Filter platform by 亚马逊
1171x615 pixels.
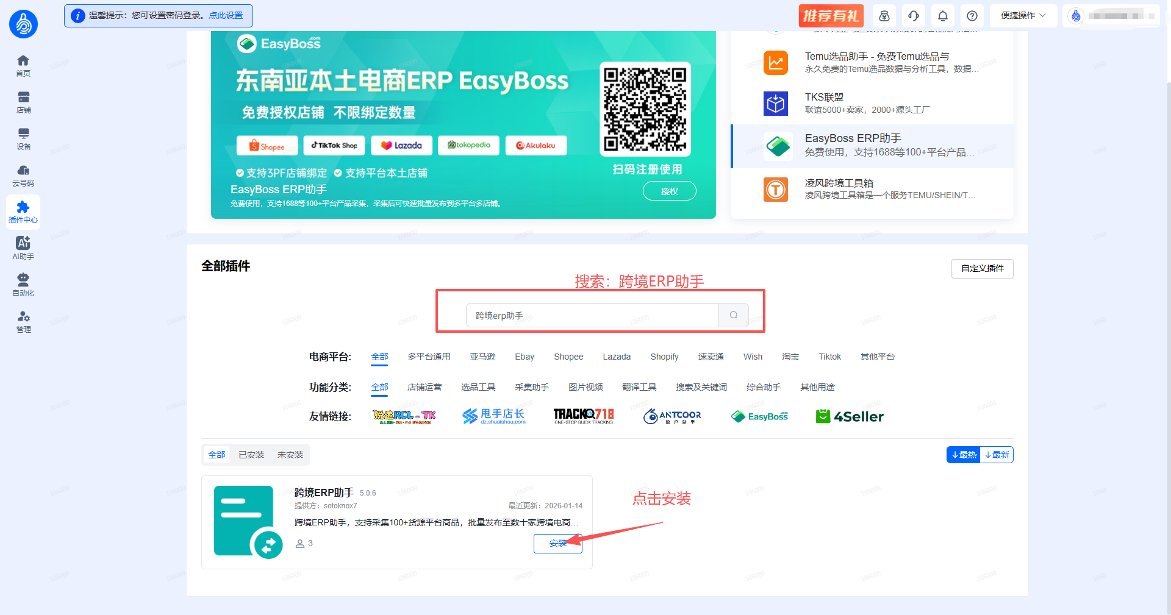(482, 357)
